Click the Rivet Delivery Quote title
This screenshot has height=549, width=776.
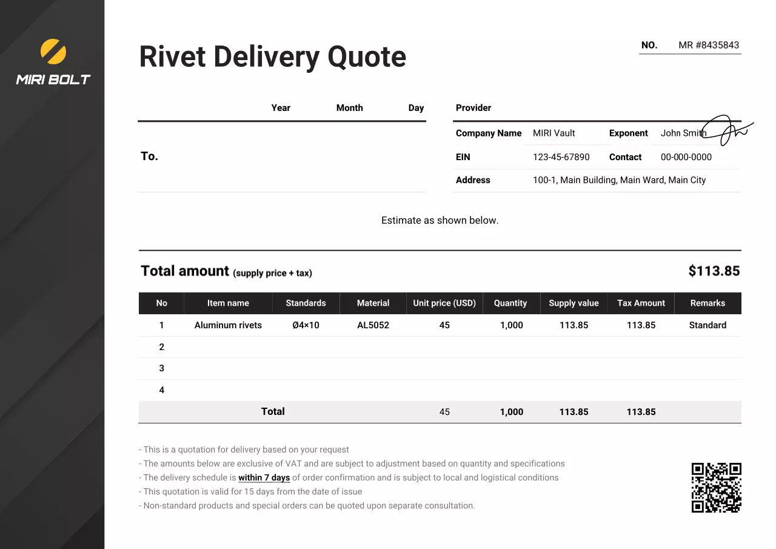pos(272,57)
